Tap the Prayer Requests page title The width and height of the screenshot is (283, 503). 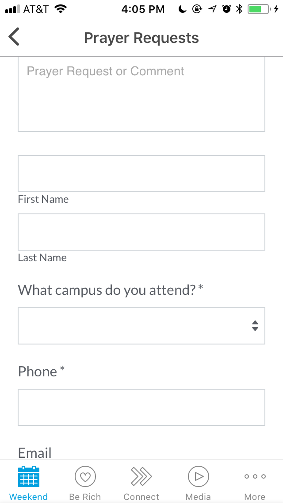point(141,38)
